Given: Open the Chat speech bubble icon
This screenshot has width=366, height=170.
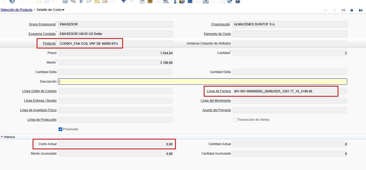Looking at the screenshot, I should click(x=89, y=1).
